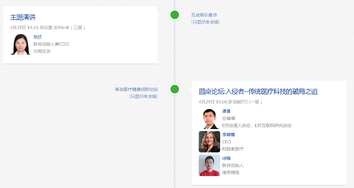This screenshot has width=354, height=188.
Task: Click the 4月29日 14:55 会议室 309A+B text
Action: pyautogui.click(x=47, y=28)
